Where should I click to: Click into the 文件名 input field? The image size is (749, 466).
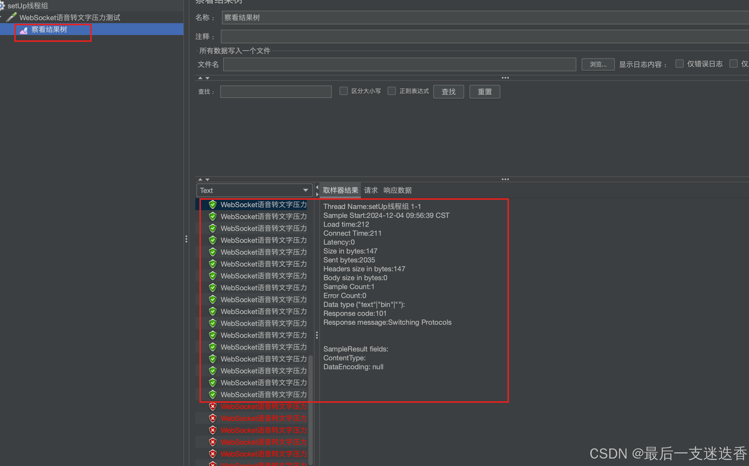coord(399,64)
